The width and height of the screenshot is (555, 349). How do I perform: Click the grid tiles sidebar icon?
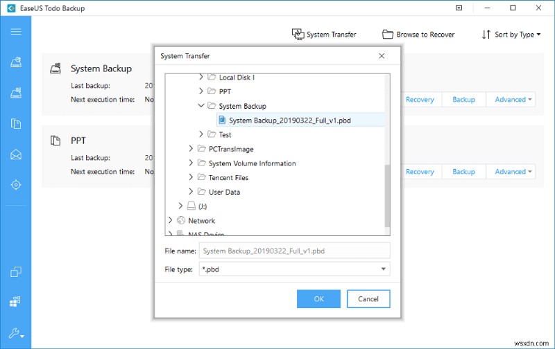(15, 301)
